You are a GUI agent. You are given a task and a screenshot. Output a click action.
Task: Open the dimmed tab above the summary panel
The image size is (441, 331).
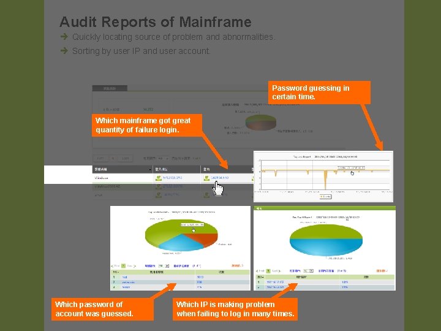pyautogui.click(x=110, y=88)
